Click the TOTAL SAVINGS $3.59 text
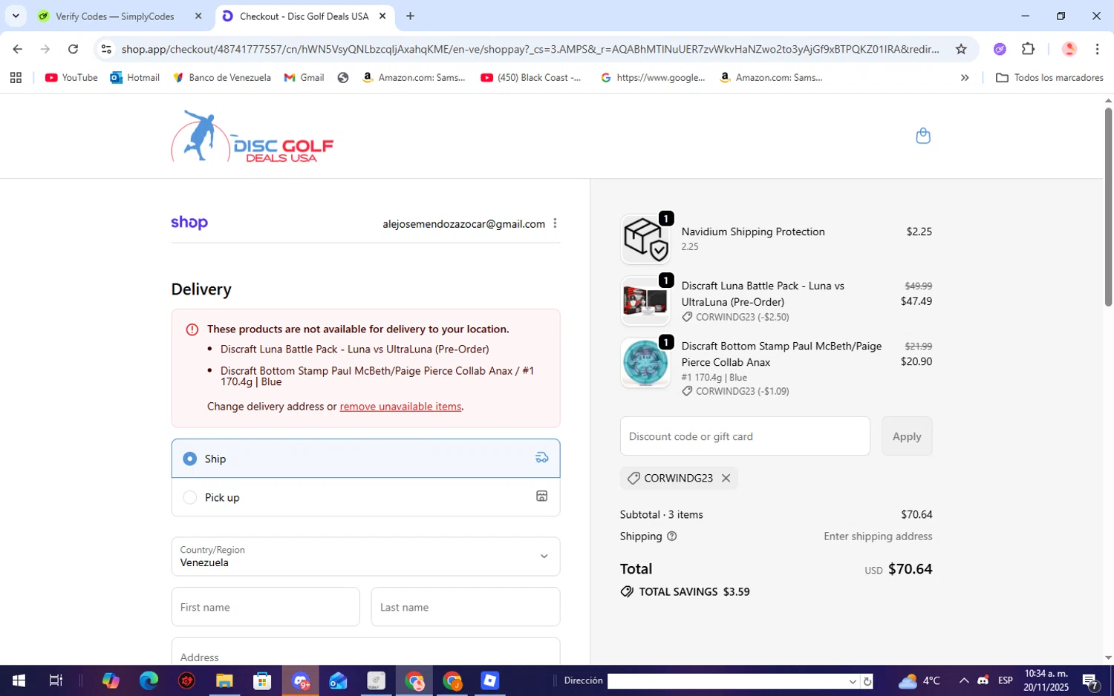1114x696 pixels. point(685,592)
